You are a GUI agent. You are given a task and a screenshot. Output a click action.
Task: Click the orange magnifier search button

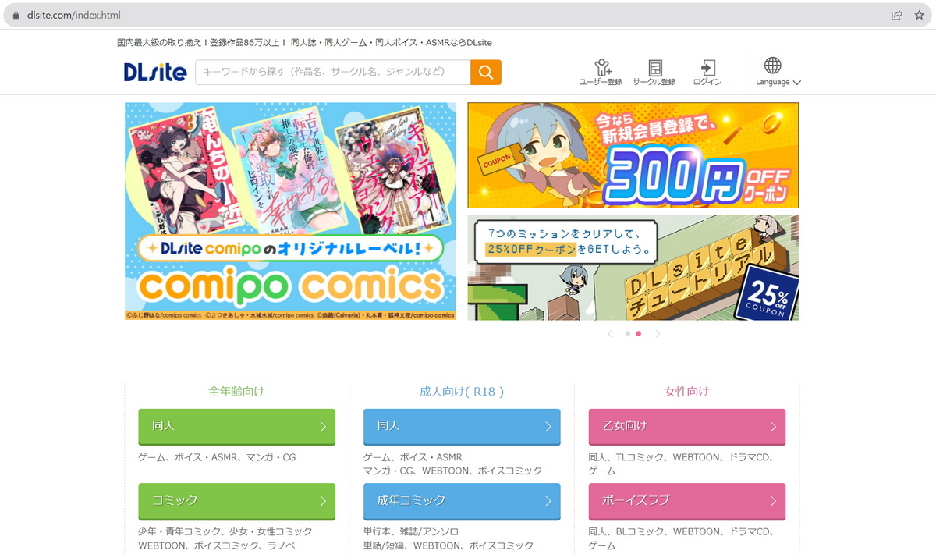point(485,72)
